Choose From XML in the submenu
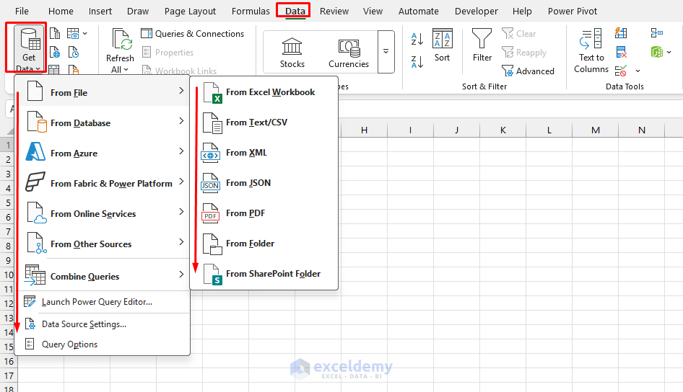Screen dimensions: 683x392 tap(264, 153)
